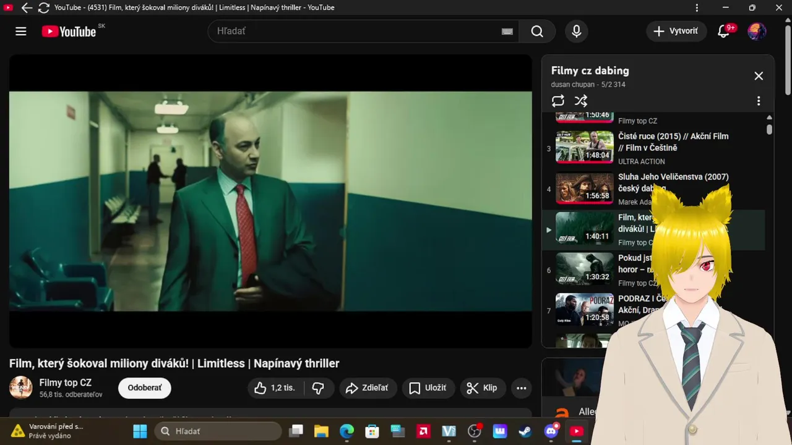
Task: Click the video player frame
Action: 270,201
